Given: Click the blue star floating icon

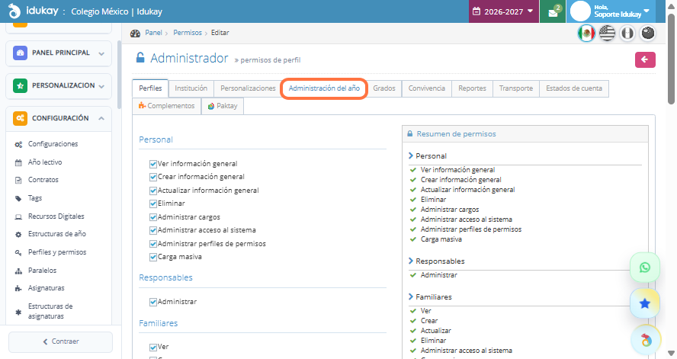Looking at the screenshot, I should click(x=645, y=303).
